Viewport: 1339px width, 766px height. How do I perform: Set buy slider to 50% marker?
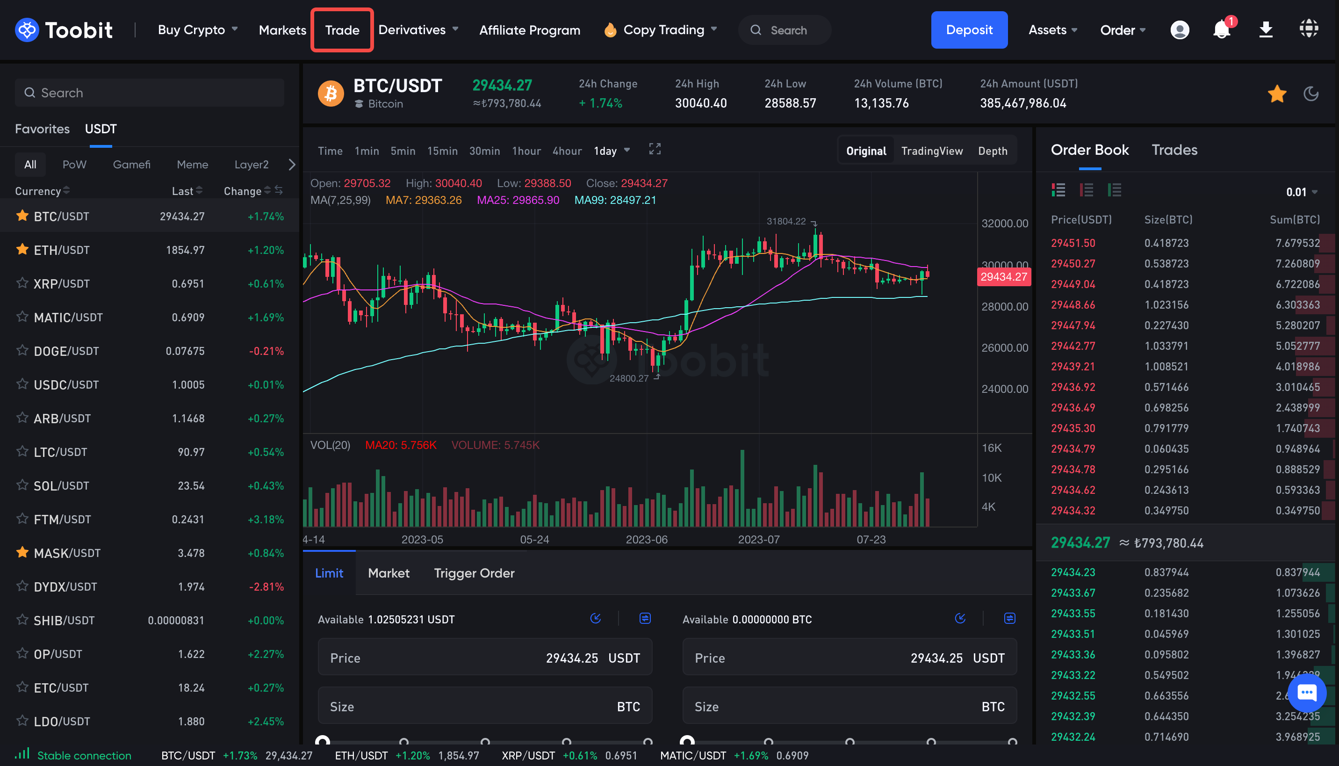pyautogui.click(x=485, y=741)
